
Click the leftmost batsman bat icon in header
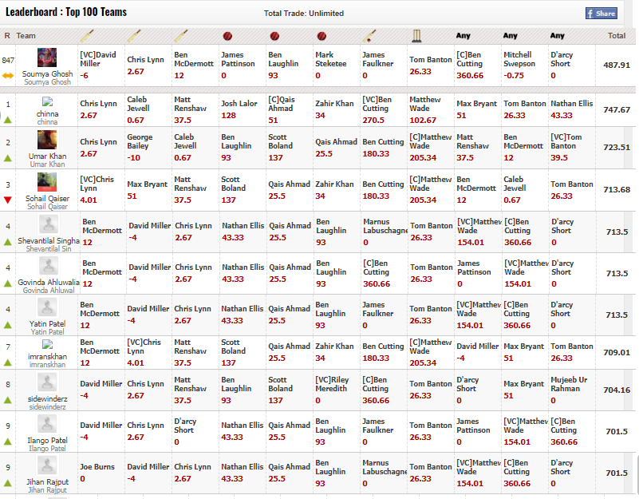(x=87, y=35)
